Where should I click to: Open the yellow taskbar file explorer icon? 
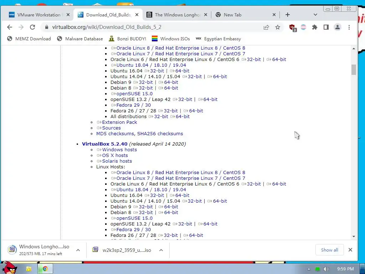29,269
